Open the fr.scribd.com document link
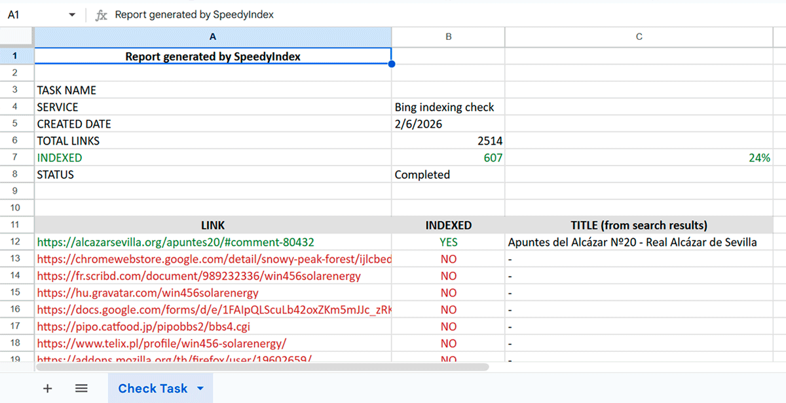Image resolution: width=786 pixels, height=403 pixels. (198, 276)
